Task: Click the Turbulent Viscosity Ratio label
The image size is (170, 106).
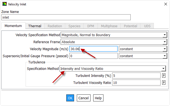Action: pos(92,83)
